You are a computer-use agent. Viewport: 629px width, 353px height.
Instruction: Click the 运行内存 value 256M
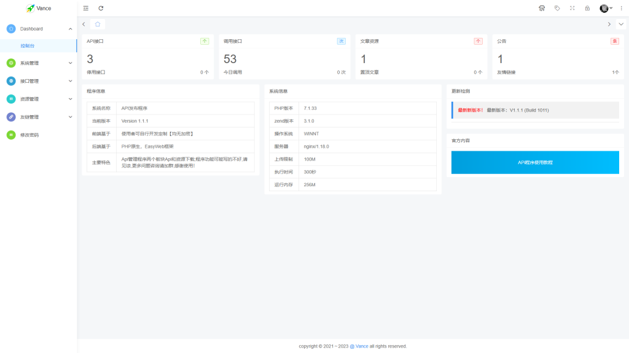pyautogui.click(x=310, y=185)
